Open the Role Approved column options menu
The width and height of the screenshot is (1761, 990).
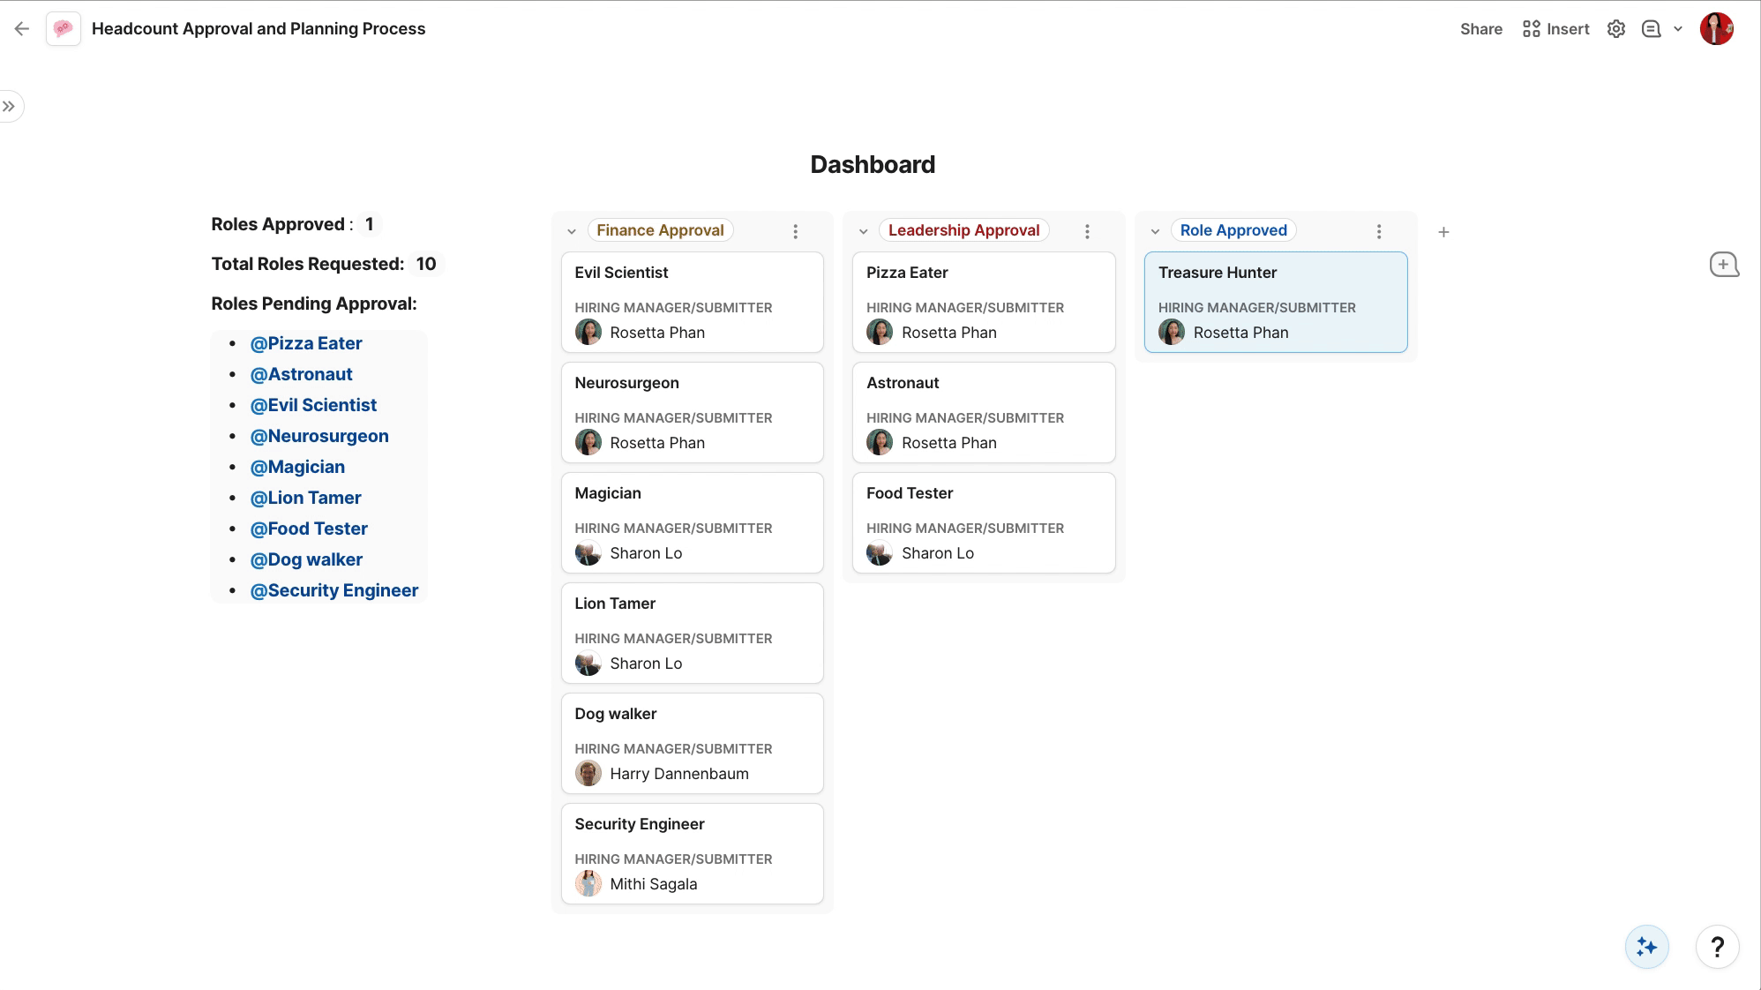click(1378, 231)
